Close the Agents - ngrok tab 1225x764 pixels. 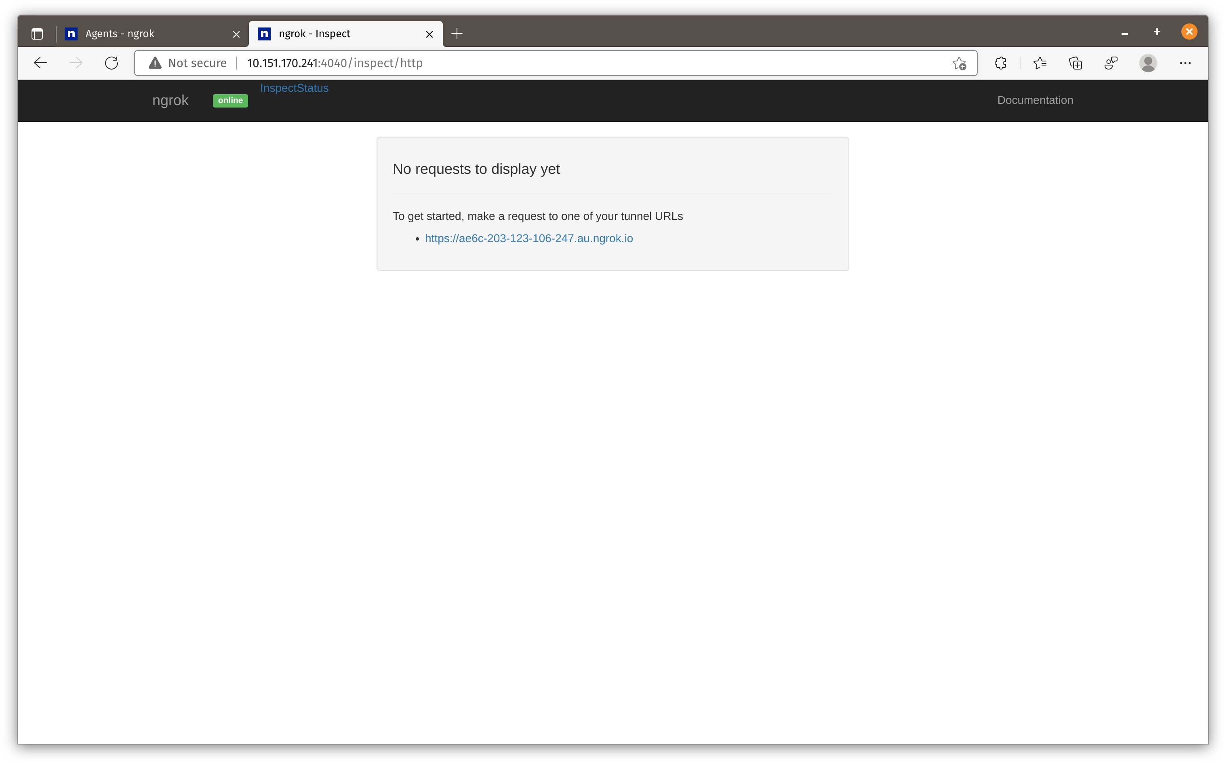tap(236, 34)
